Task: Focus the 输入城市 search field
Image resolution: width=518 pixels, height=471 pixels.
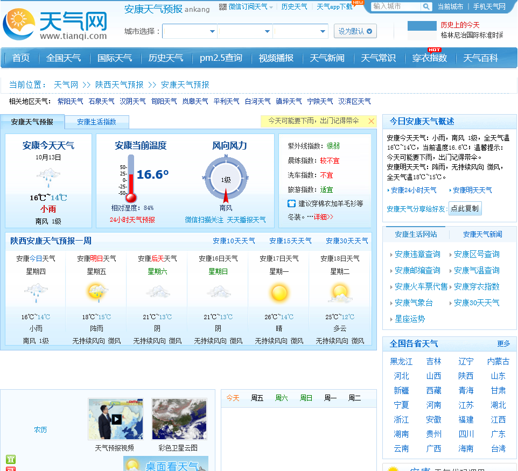Action: tap(396, 6)
